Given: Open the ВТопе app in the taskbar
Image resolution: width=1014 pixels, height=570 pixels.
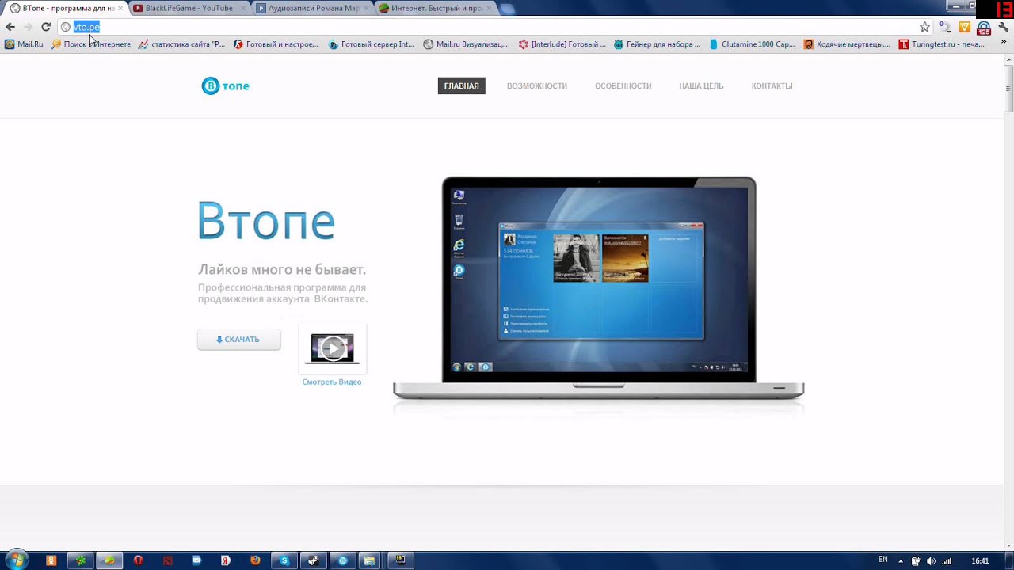Looking at the screenshot, I should [342, 560].
